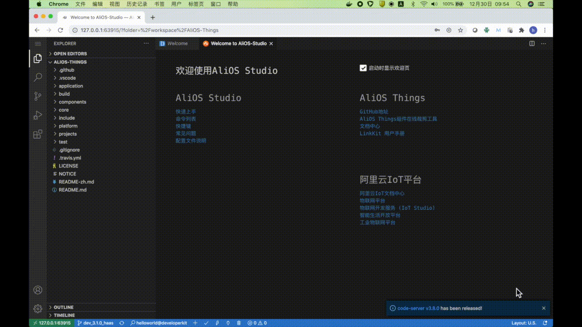This screenshot has height=327, width=582.
Task: Expand the .vscode folder
Action: 101,78
